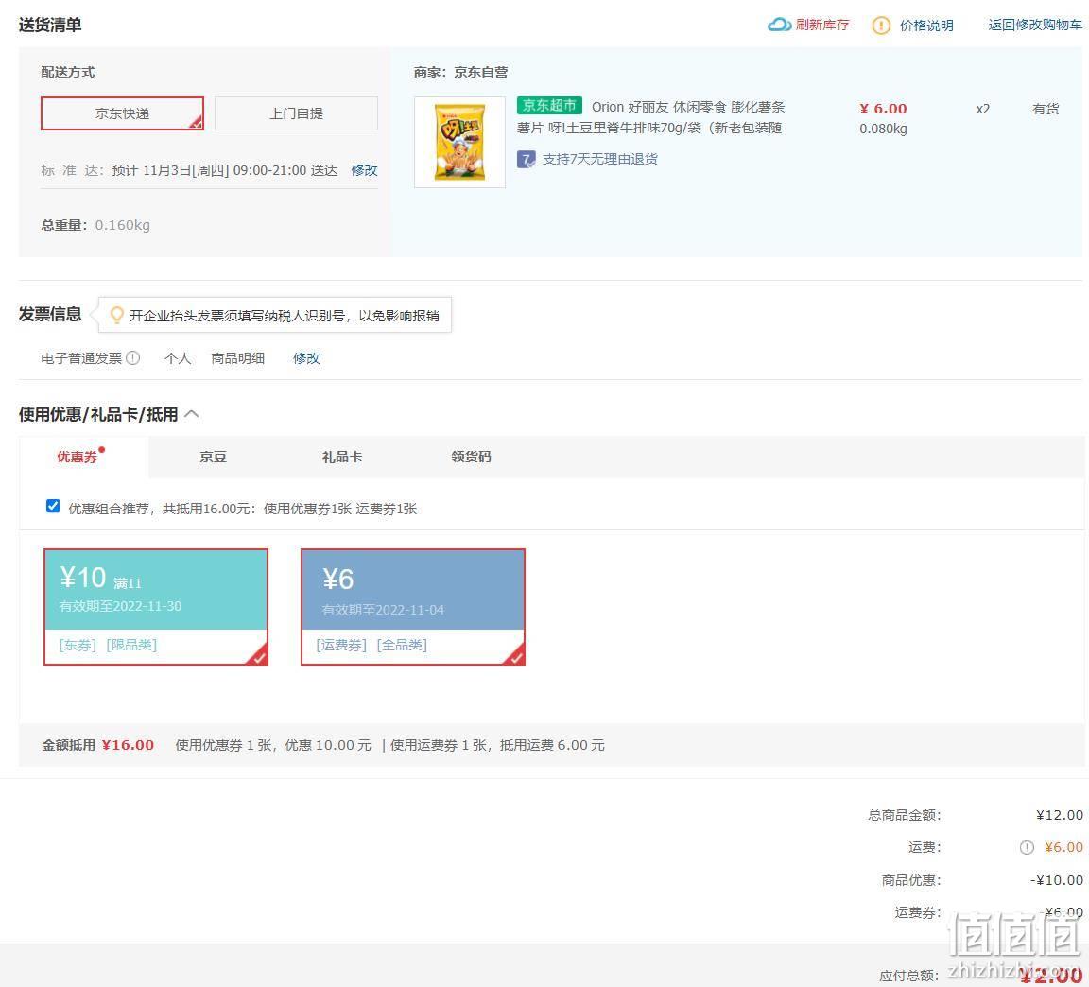This screenshot has height=987, width=1089.
Task: Collapse the 使用优惠/礼品卡/抵用 section
Action: pyautogui.click(x=193, y=414)
